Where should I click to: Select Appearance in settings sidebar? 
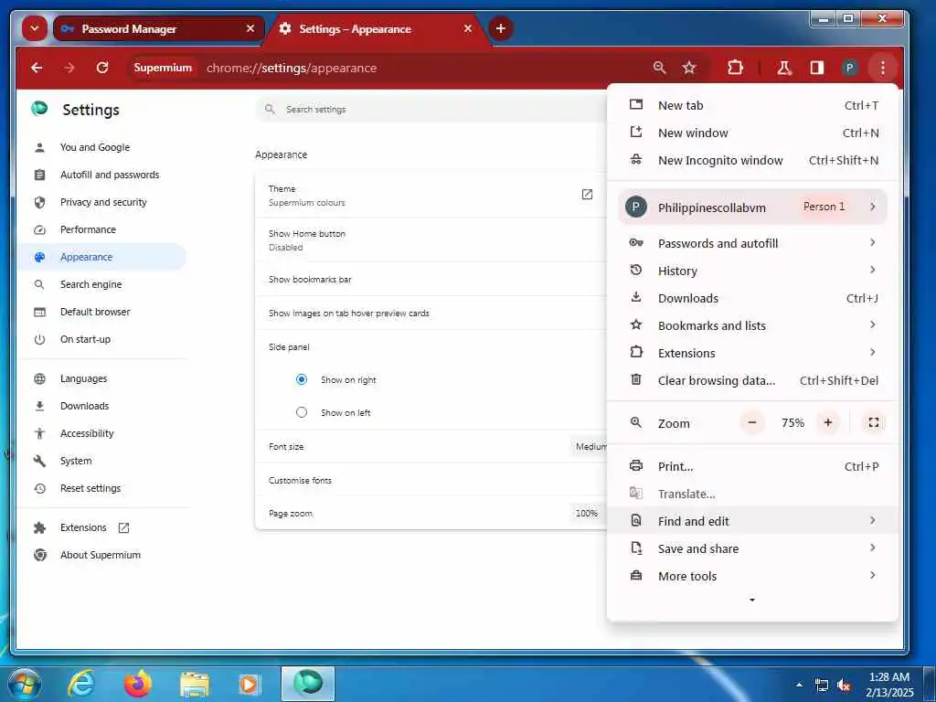point(101,257)
